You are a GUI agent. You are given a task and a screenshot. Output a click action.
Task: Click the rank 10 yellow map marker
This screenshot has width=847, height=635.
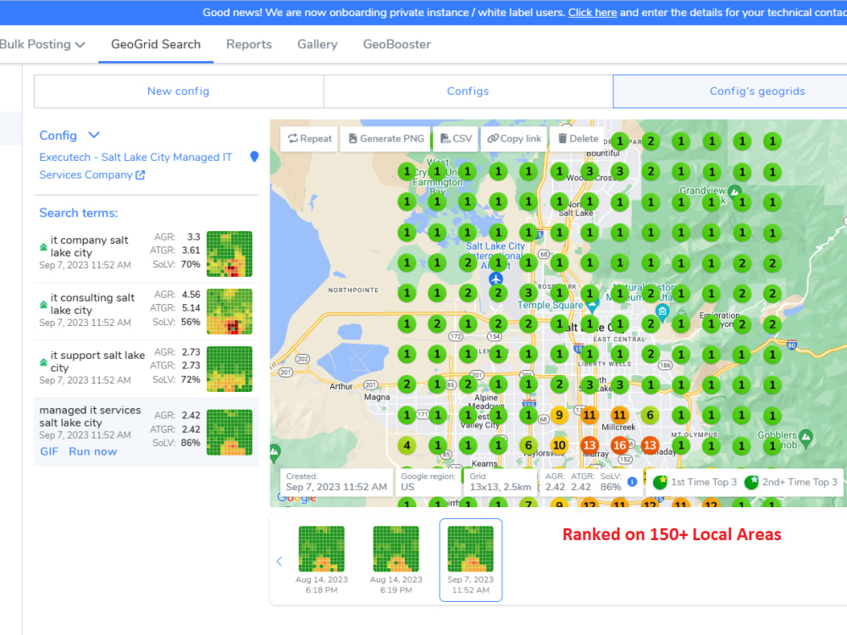pos(559,445)
